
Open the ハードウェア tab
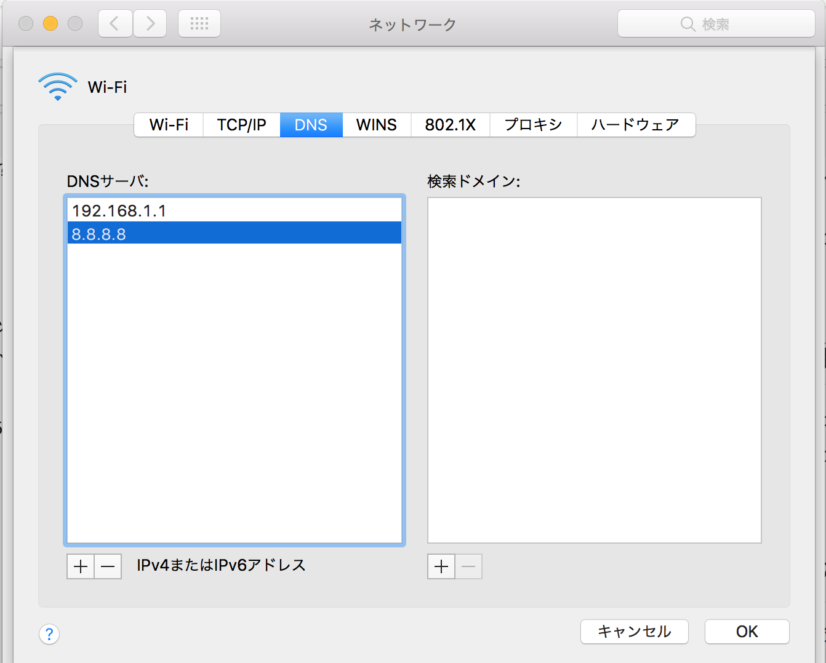click(x=636, y=125)
